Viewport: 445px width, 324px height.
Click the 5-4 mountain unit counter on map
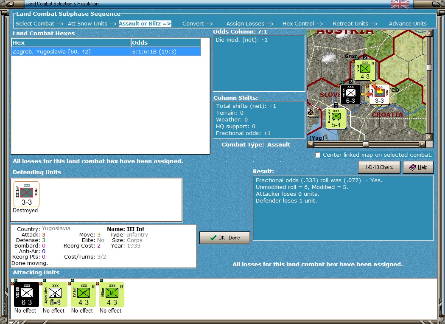[x=336, y=118]
